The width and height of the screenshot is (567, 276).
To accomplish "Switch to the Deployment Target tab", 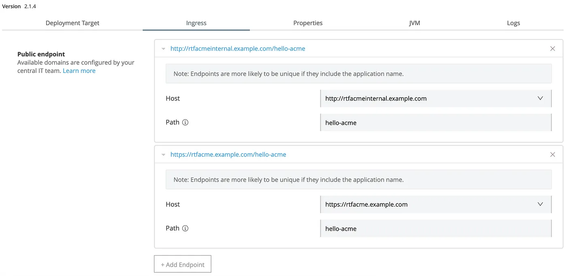I will click(72, 23).
